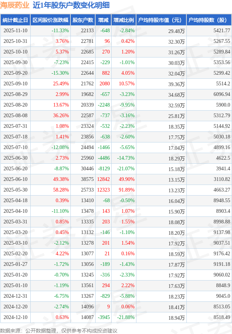Click the 数据来源 footer disclaimer text
232x334 pixels.
pos(59,330)
